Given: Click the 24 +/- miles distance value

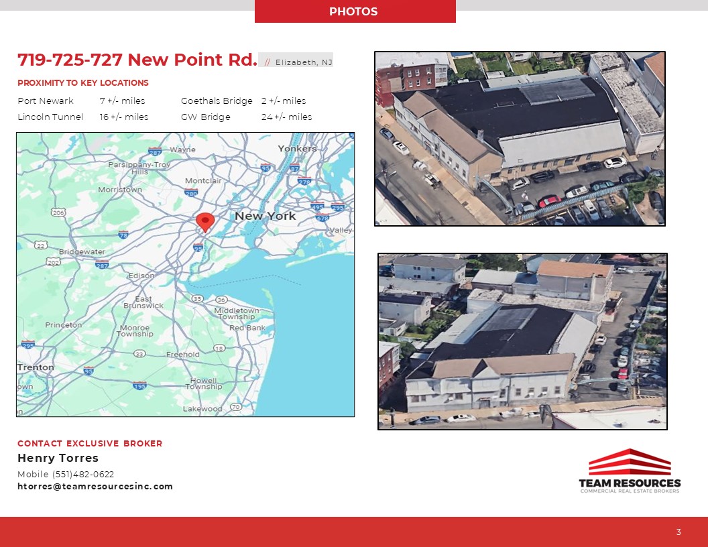Looking at the screenshot, I should pos(286,117).
